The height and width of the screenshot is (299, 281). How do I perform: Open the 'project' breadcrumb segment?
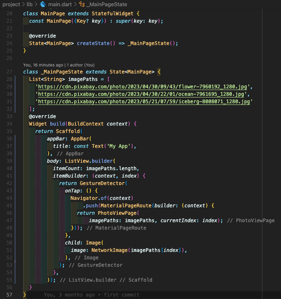click(11, 4)
